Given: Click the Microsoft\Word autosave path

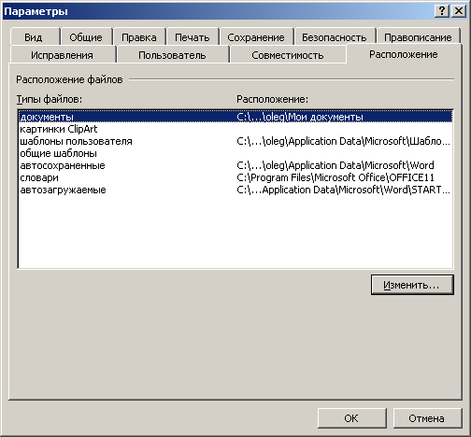Looking at the screenshot, I should [335, 165].
